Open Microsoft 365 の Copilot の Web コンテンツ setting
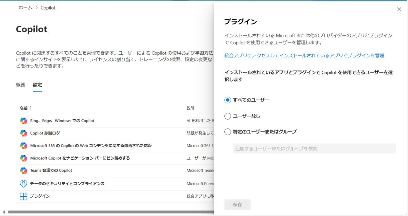 click(x=91, y=145)
